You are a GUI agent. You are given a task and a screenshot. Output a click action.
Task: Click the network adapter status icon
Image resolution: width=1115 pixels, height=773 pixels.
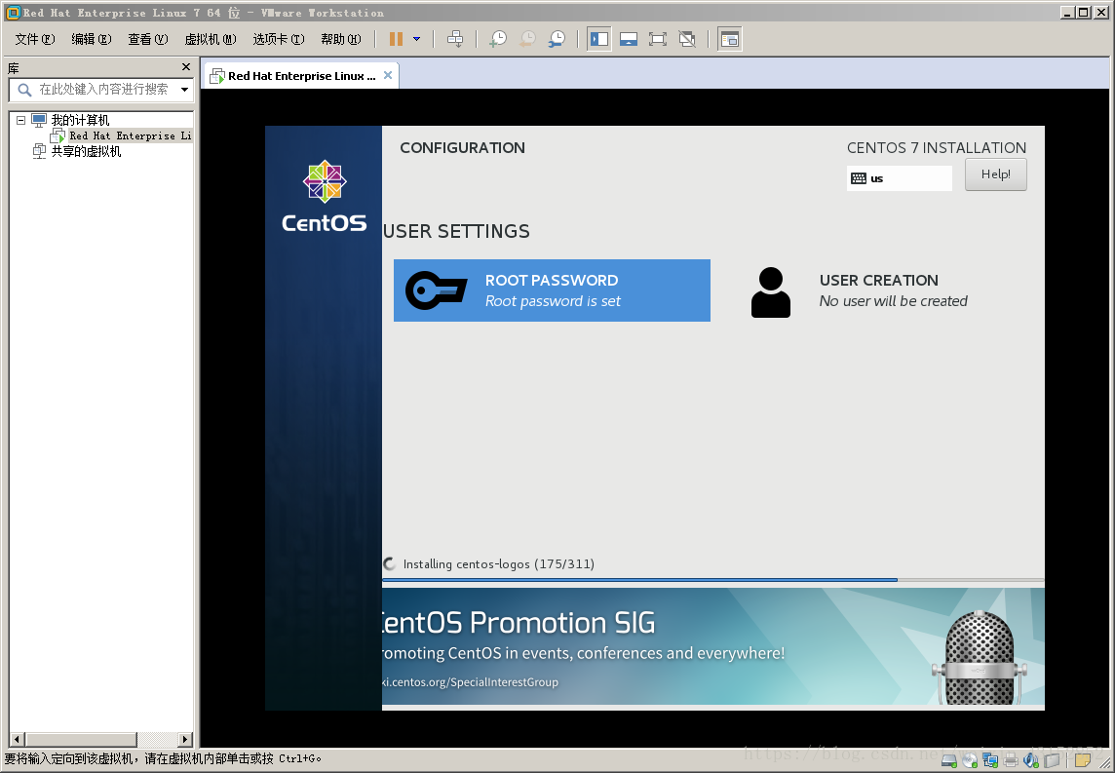990,761
